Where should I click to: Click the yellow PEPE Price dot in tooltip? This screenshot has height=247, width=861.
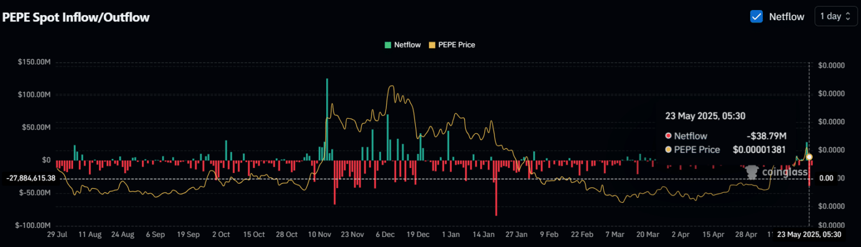668,150
